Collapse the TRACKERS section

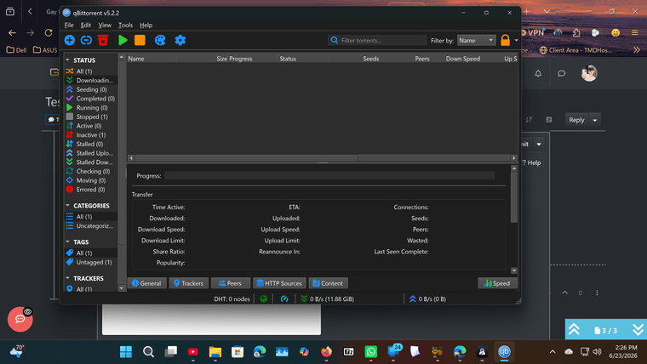click(x=67, y=278)
